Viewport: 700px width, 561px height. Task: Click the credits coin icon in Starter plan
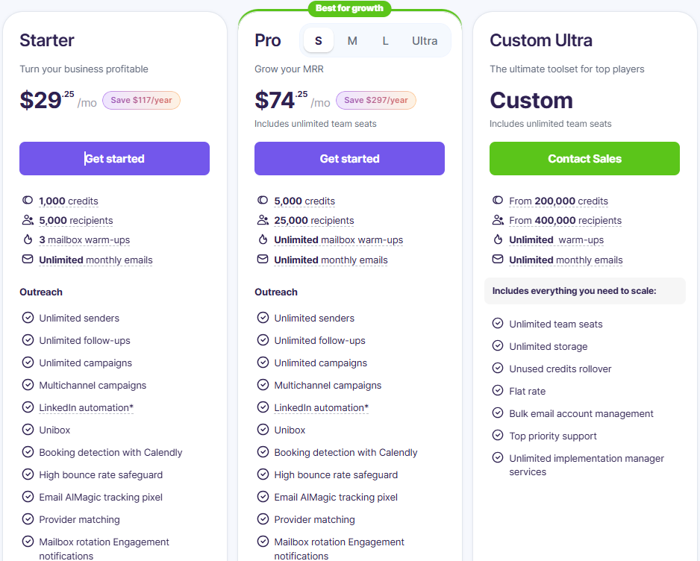point(28,201)
